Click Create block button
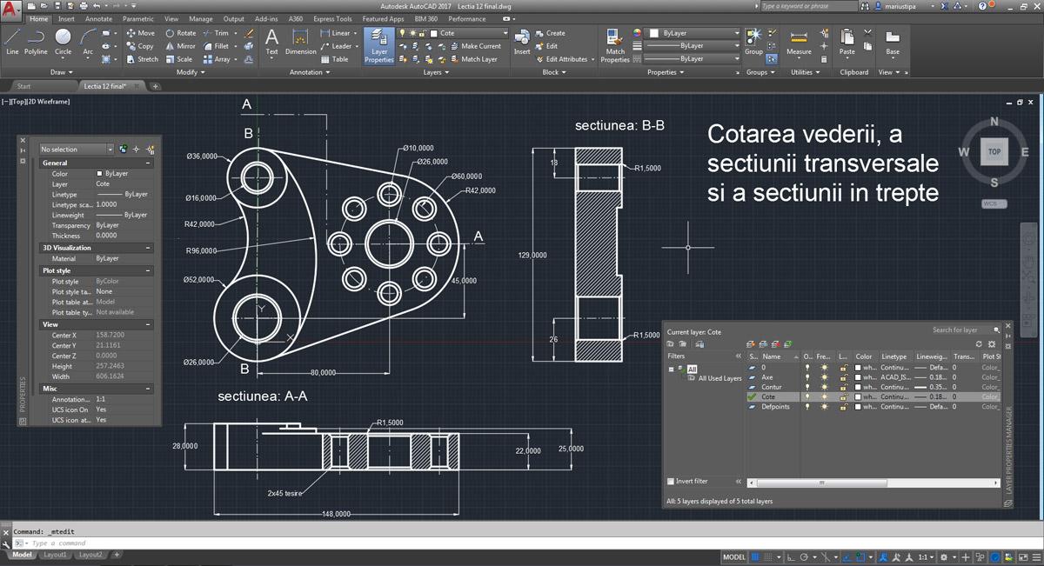This screenshot has width=1044, height=566. pos(550,33)
